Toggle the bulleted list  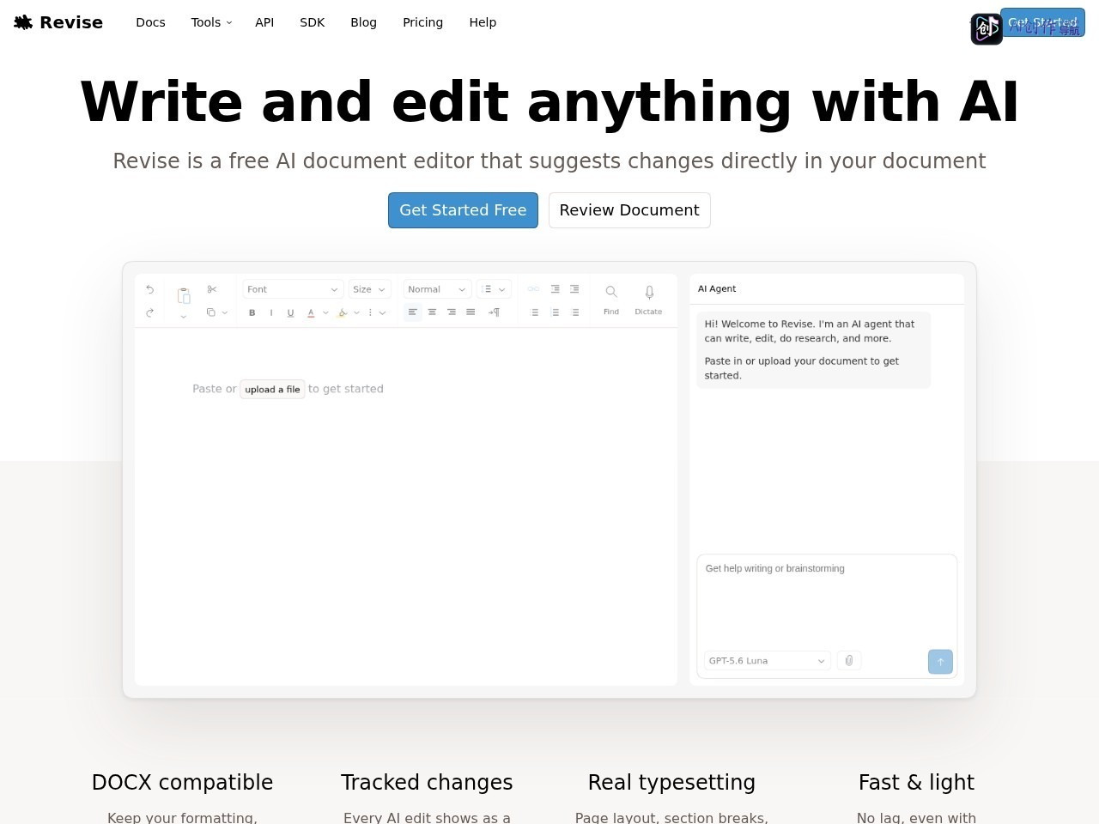[535, 312]
